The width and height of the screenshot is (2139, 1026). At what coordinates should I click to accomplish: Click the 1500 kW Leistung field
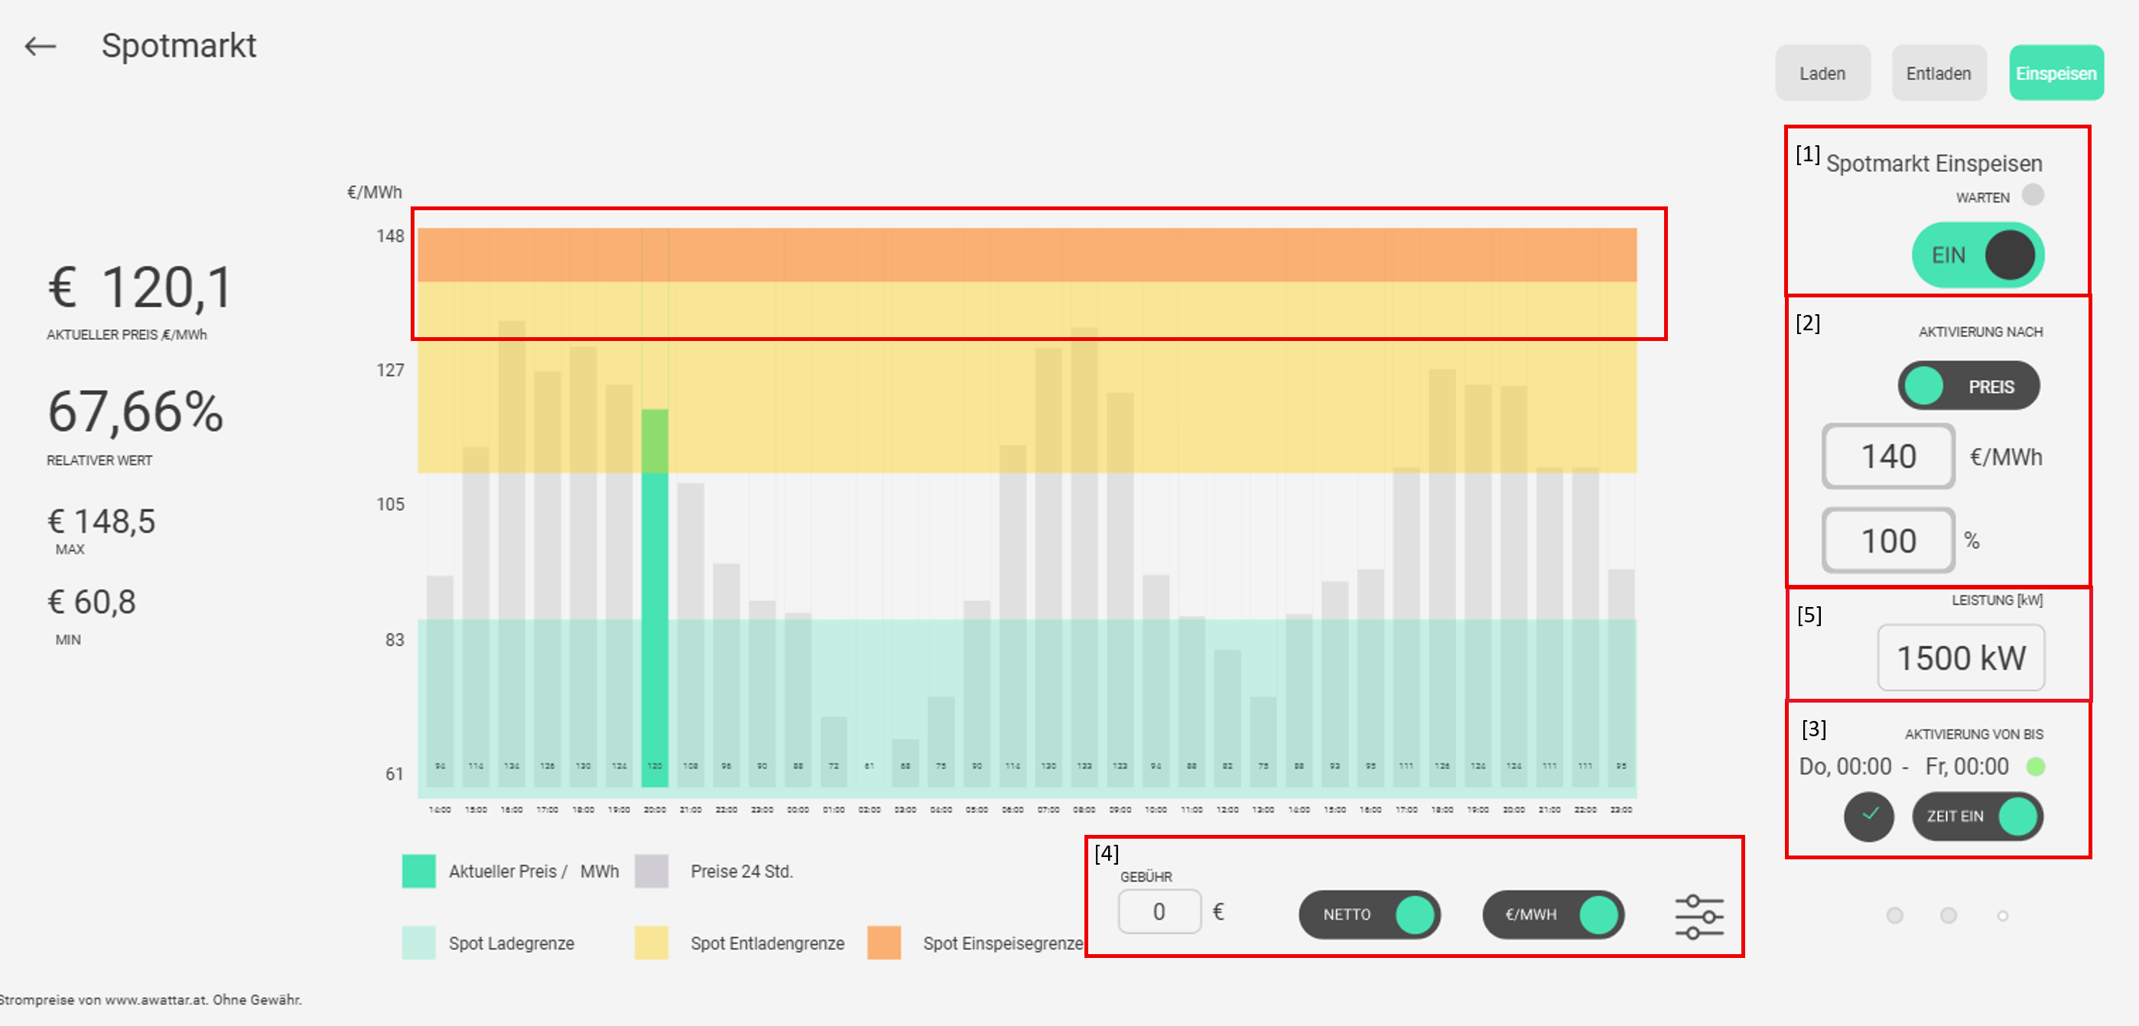[x=1961, y=658]
